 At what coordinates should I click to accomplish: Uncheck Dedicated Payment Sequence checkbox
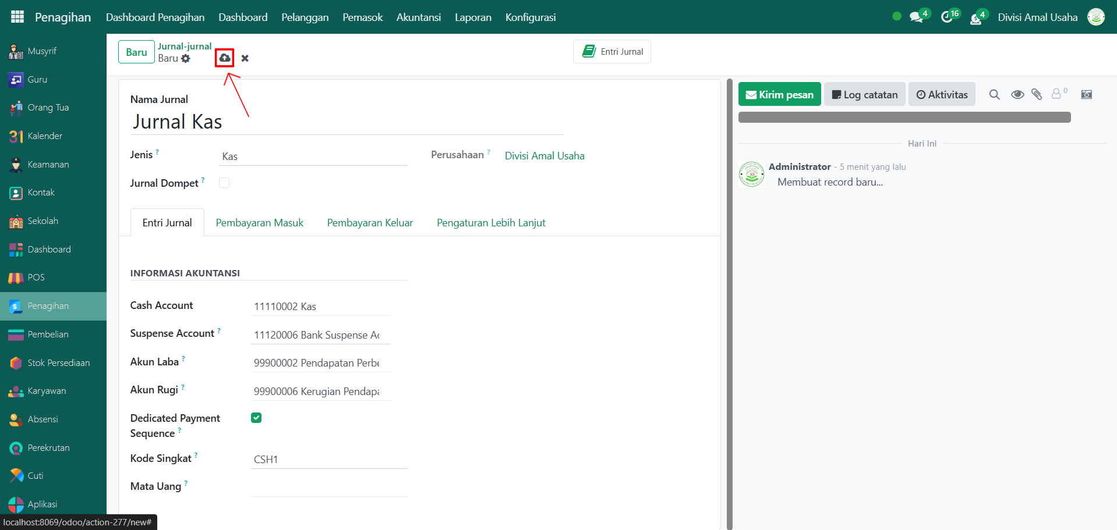[256, 418]
